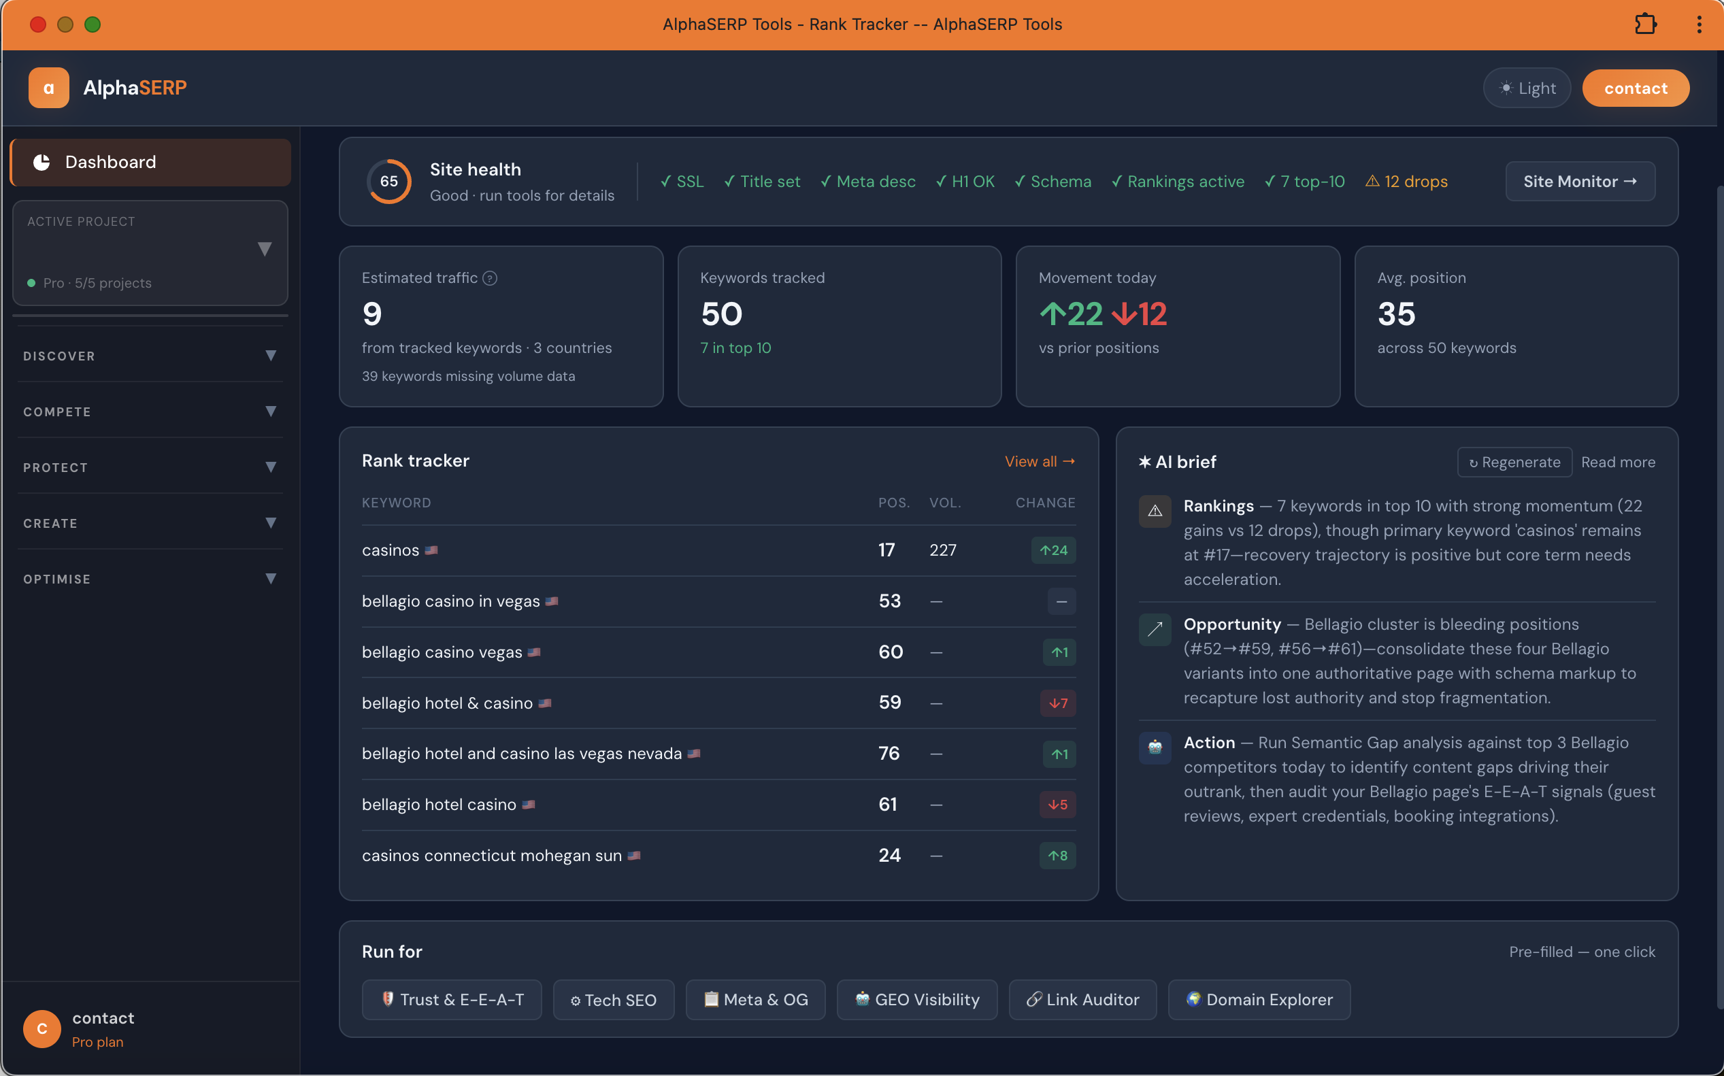The height and width of the screenshot is (1076, 1724).
Task: Click "bellagio casino in vegas" keyword
Action: [450, 601]
